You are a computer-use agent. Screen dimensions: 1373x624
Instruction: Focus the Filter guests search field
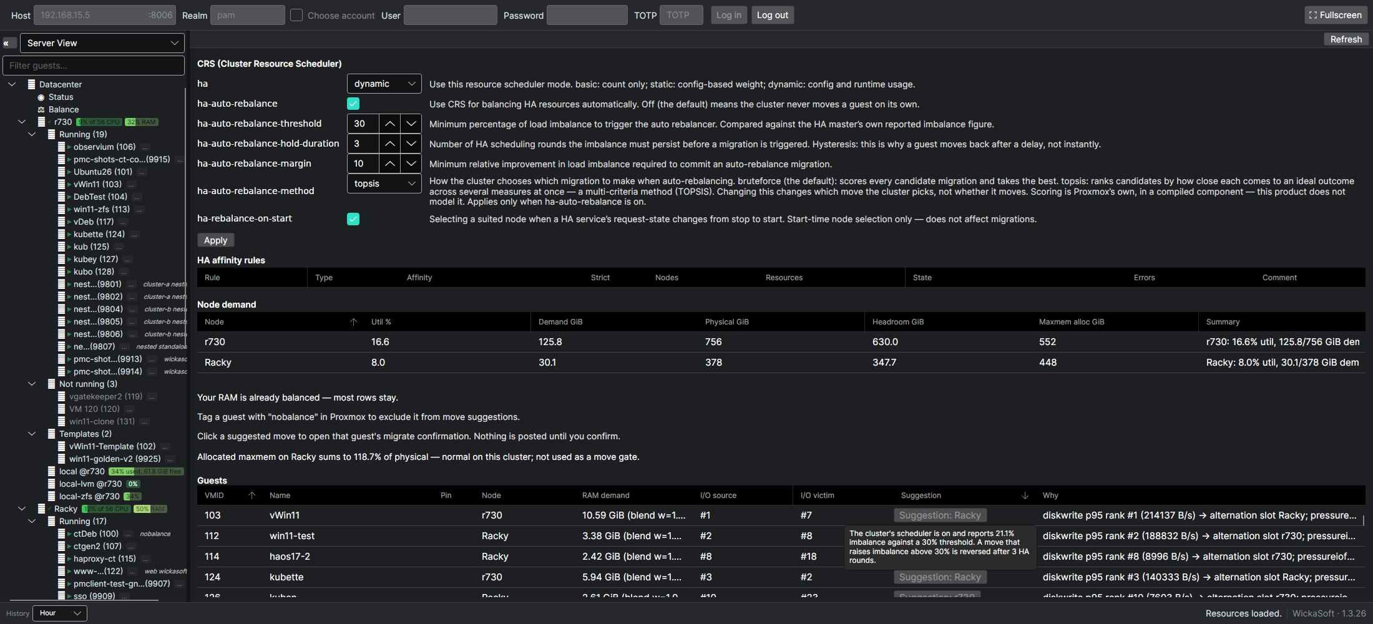pyautogui.click(x=94, y=66)
